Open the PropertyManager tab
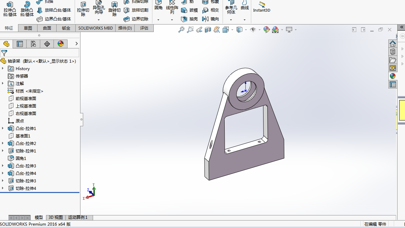Viewport: 405px width, 228px height. 20,44
